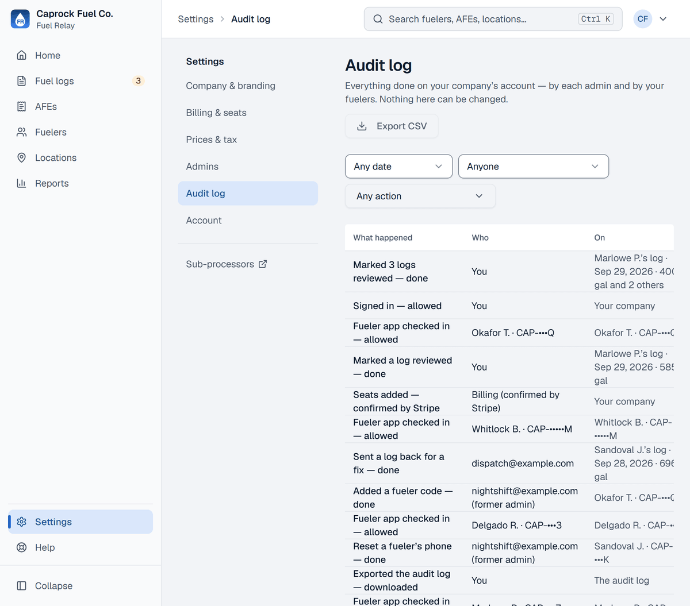Open Reports in the sidebar

(80, 183)
